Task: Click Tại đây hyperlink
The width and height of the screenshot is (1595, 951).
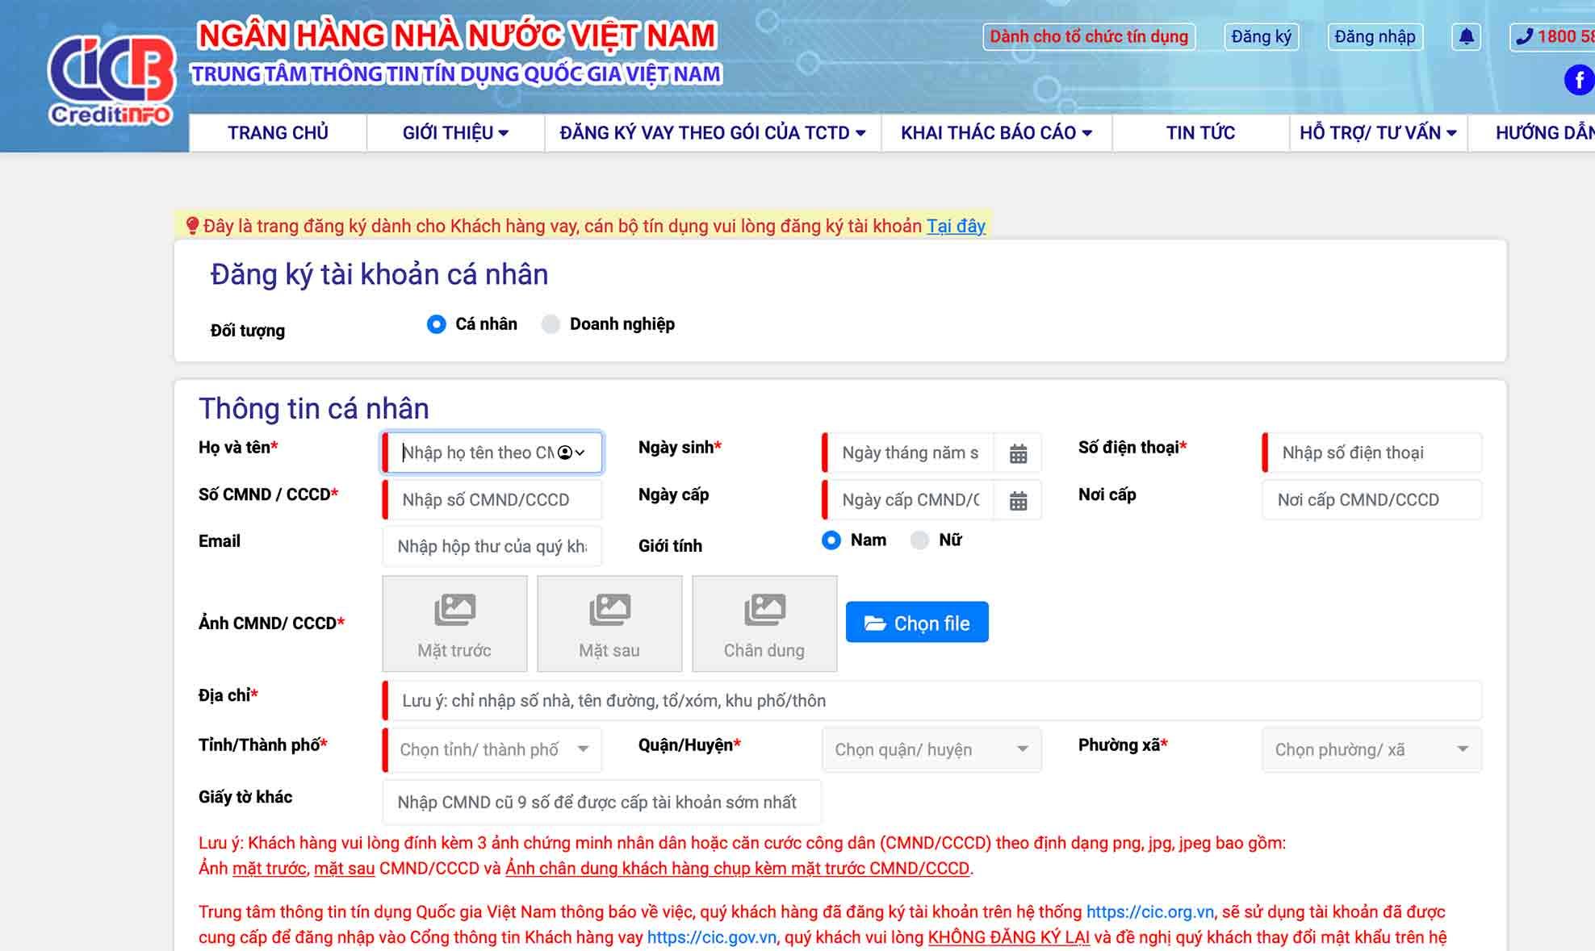Action: pos(954,225)
